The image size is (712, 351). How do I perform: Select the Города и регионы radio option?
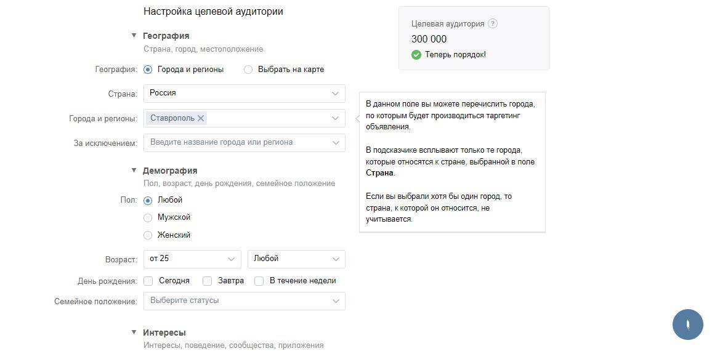[148, 70]
